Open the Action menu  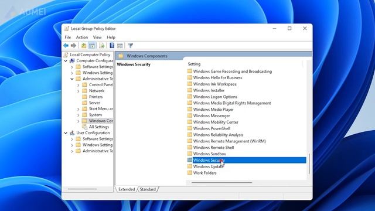point(82,38)
